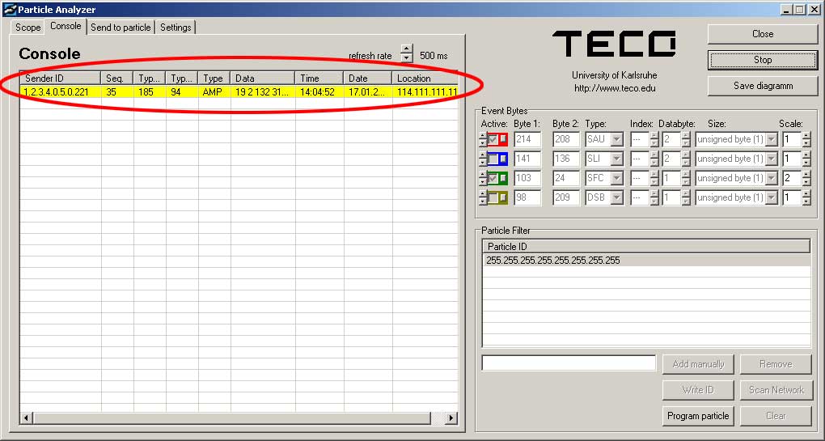Increase the refresh rate with up arrow

coord(407,50)
